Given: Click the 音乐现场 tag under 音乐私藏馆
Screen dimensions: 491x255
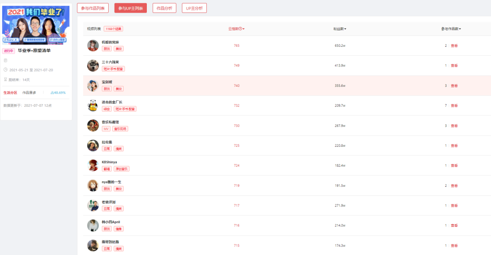Looking at the screenshot, I should point(120,129).
